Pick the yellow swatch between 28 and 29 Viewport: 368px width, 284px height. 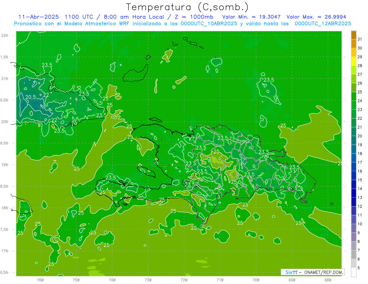tap(354, 61)
